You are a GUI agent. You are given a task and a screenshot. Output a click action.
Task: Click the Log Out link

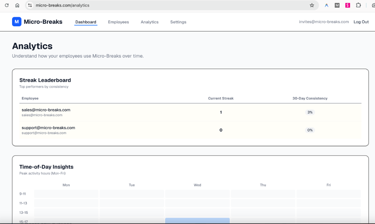[x=361, y=22]
